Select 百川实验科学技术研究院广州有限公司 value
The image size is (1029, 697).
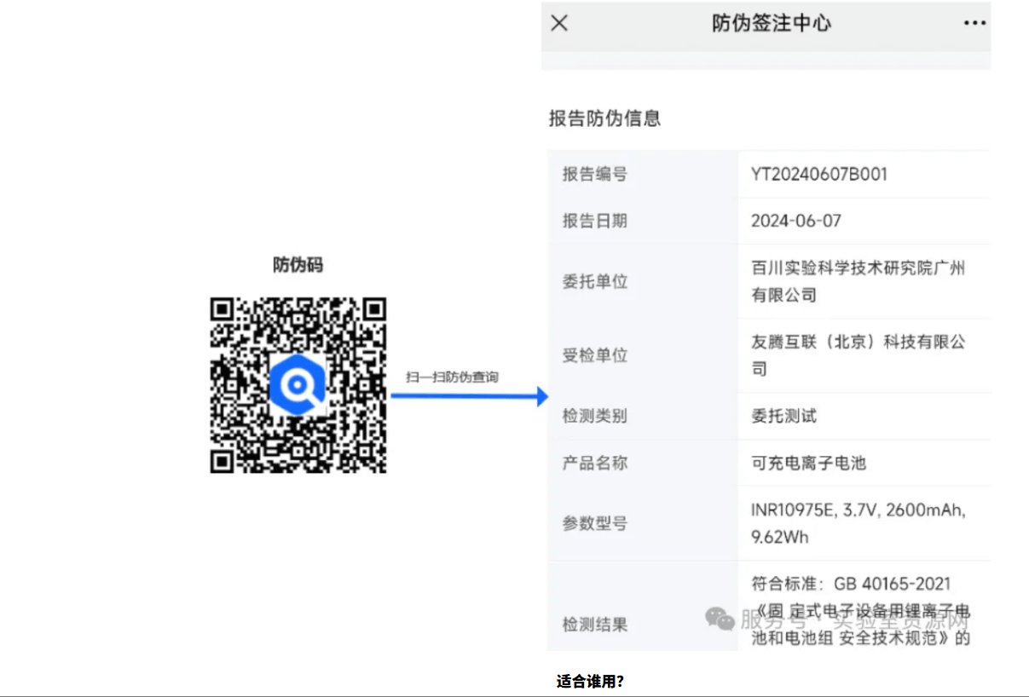click(x=858, y=281)
